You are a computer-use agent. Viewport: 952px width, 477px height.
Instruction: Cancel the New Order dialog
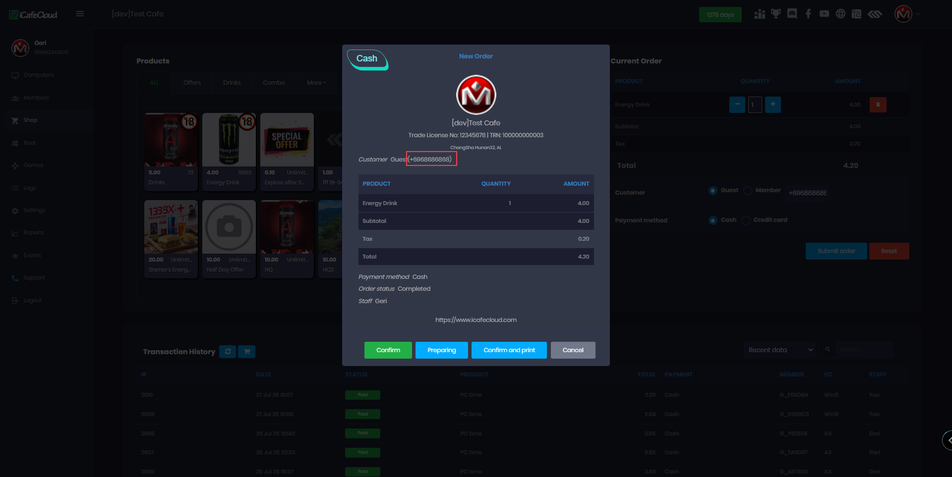[573, 350]
